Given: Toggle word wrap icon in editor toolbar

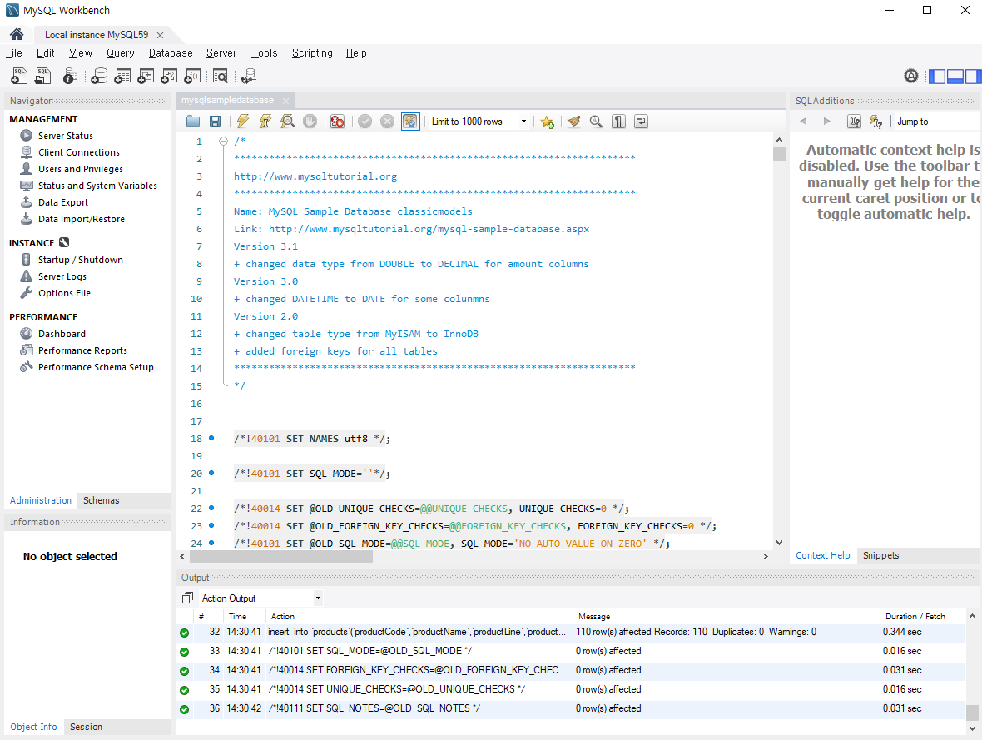Looking at the screenshot, I should (642, 122).
